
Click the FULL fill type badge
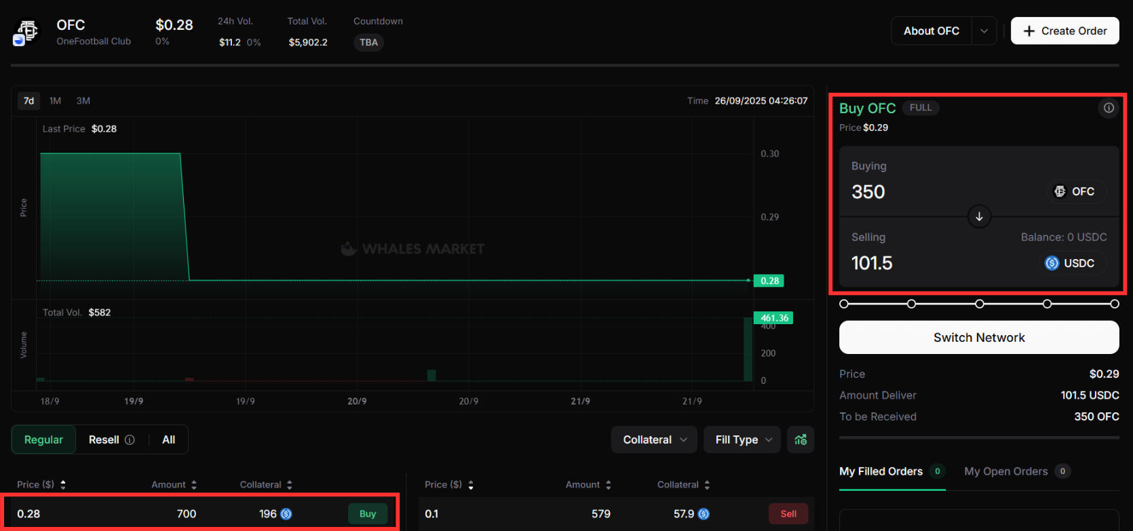[921, 108]
